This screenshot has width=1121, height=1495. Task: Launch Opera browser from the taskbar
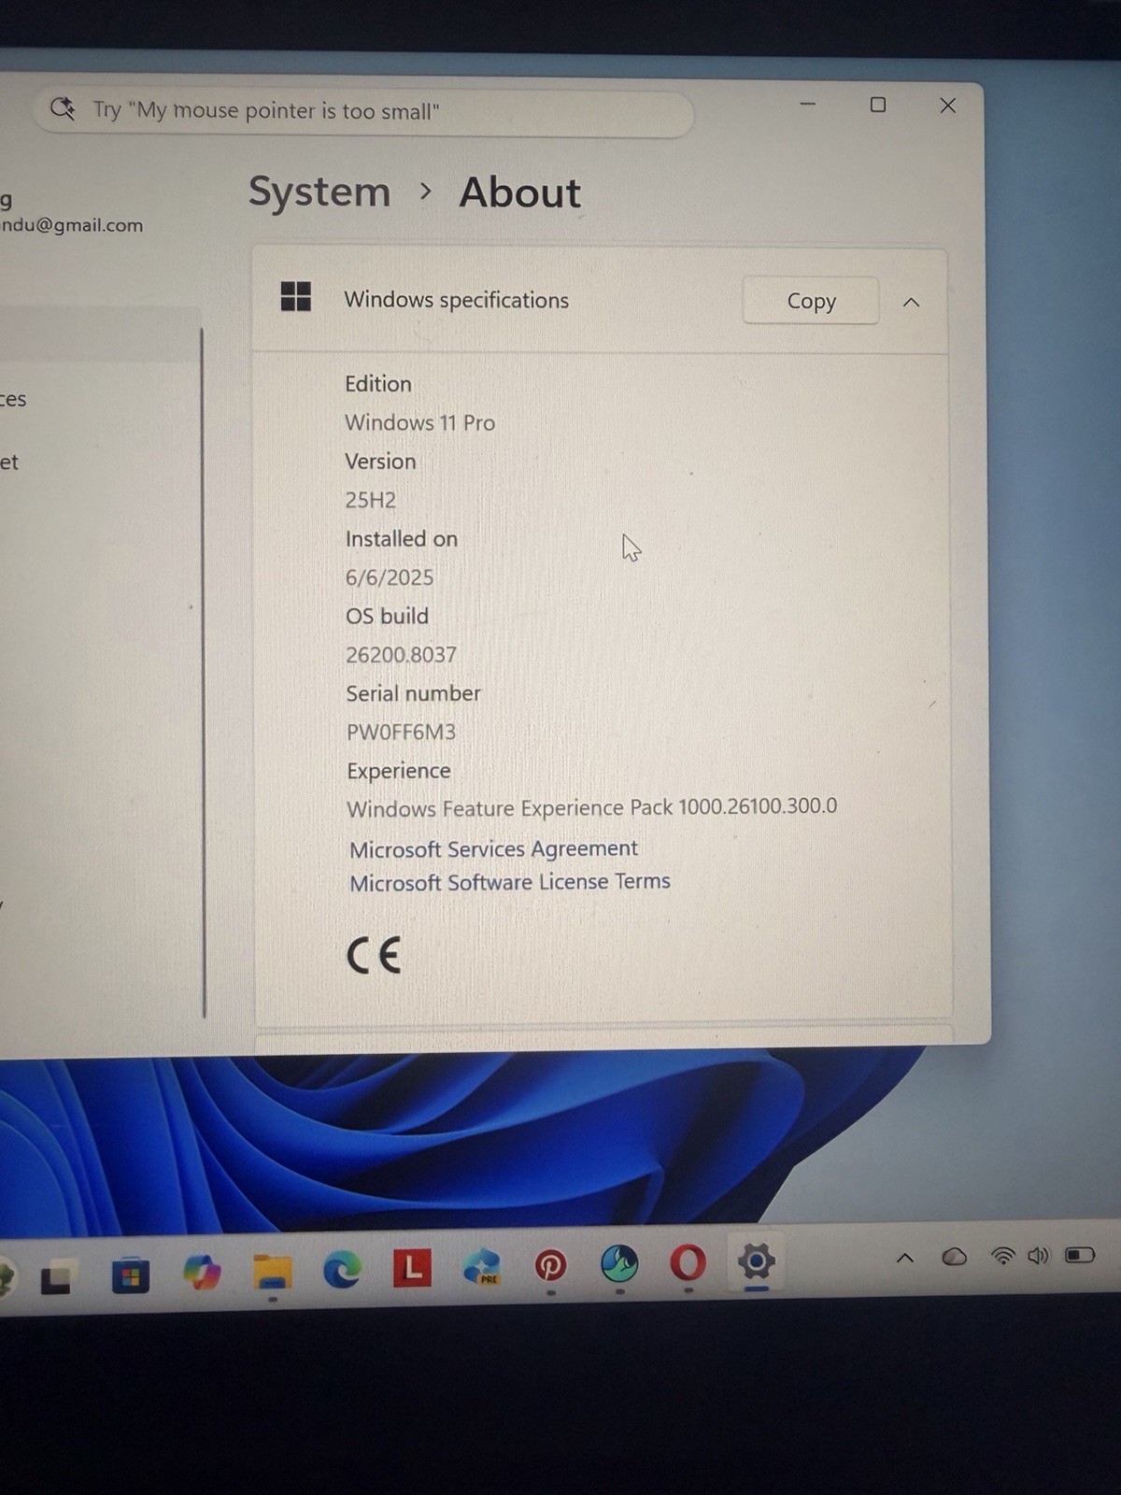[x=688, y=1262]
